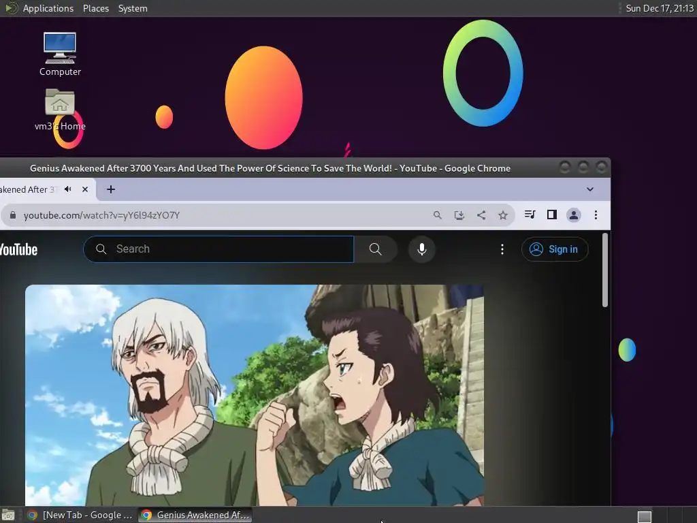Click the YouTube page vertical scrollbar
697x523 pixels.
coord(604,270)
